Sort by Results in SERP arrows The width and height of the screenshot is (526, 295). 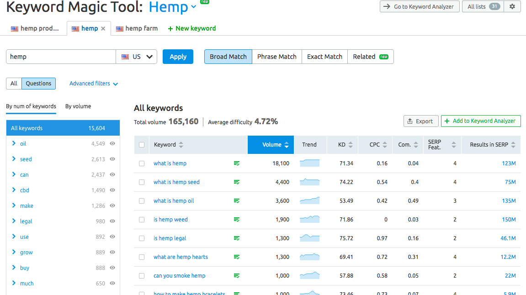tap(513, 145)
